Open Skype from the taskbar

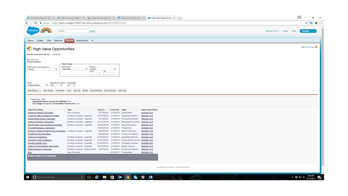[135, 177]
